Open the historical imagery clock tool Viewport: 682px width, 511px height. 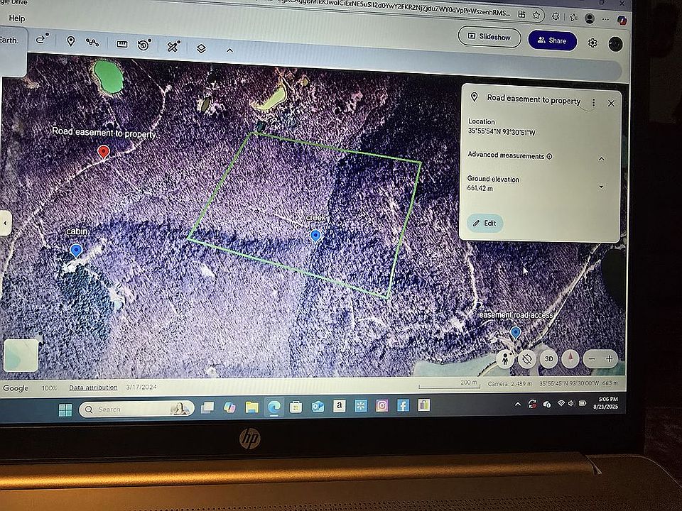tap(144, 45)
